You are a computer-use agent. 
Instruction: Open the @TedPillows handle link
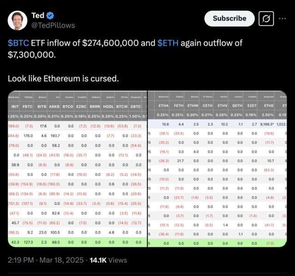pyautogui.click(x=53, y=25)
